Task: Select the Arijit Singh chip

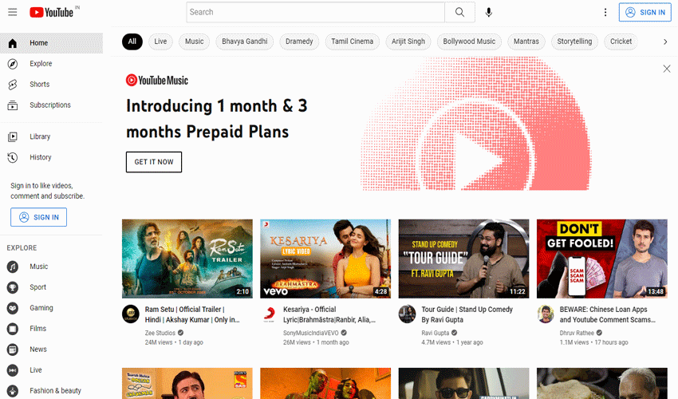Action: pyautogui.click(x=408, y=41)
